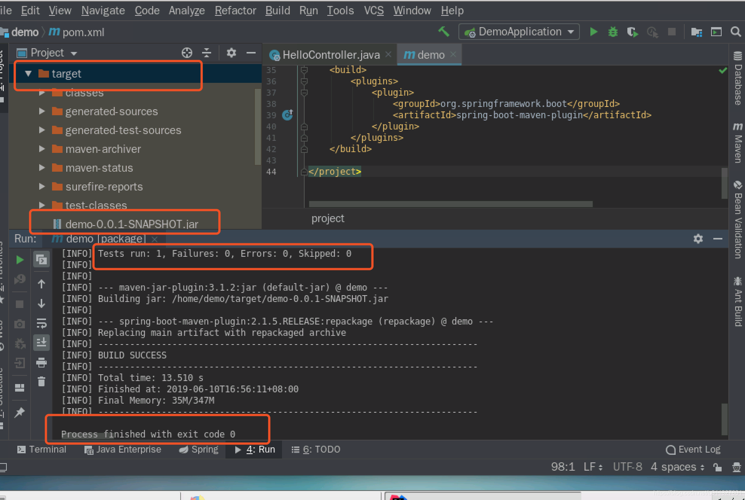Click the Project tree vertical scrollbar
Image resolution: width=745 pixels, height=500 pixels.
(258, 127)
